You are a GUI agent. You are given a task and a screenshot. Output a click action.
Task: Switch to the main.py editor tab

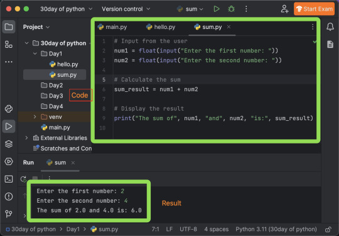pyautogui.click(x=112, y=27)
